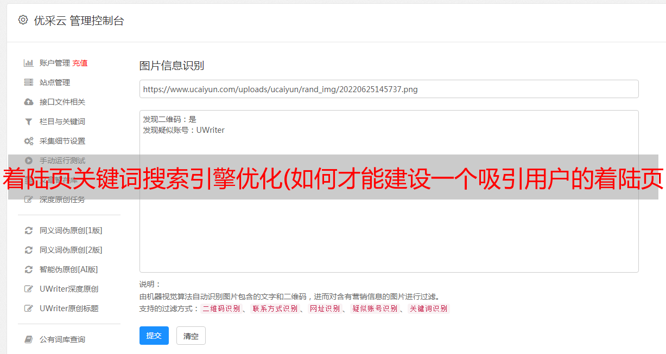Open 账户管理 in the sidebar

[x=55, y=63]
